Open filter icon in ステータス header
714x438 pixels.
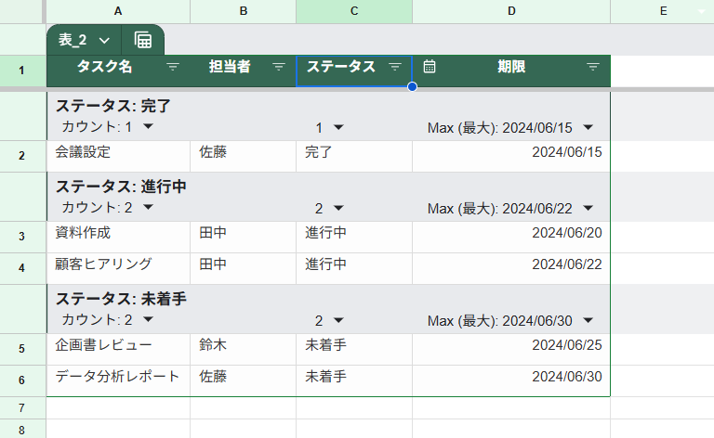[395, 67]
